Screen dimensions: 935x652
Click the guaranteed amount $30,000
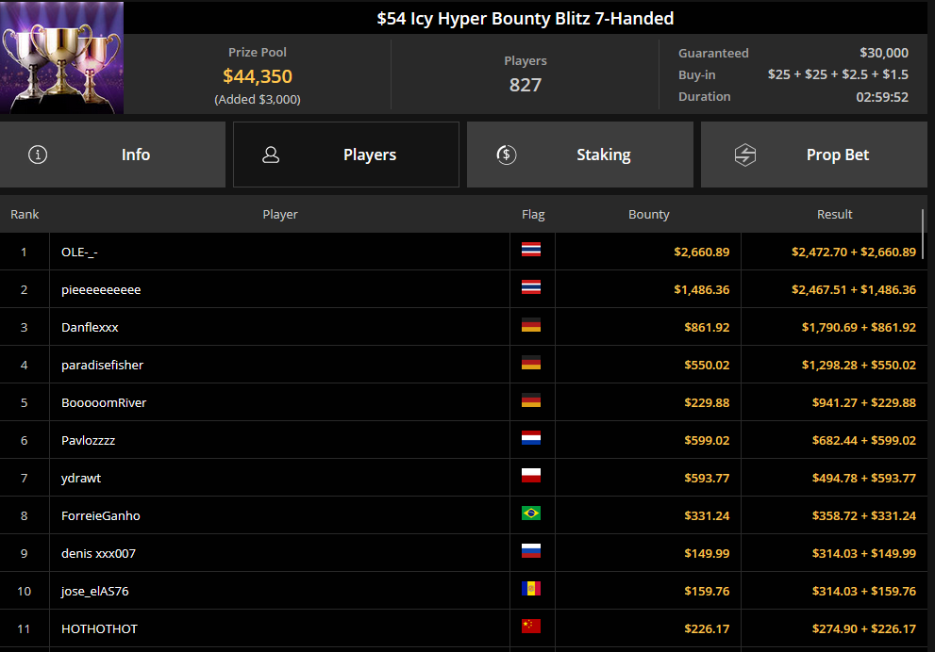coord(884,53)
